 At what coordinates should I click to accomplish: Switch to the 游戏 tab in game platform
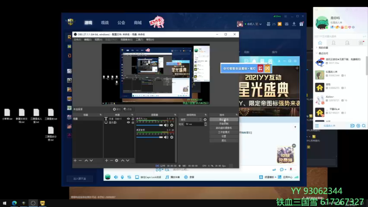coord(88,23)
